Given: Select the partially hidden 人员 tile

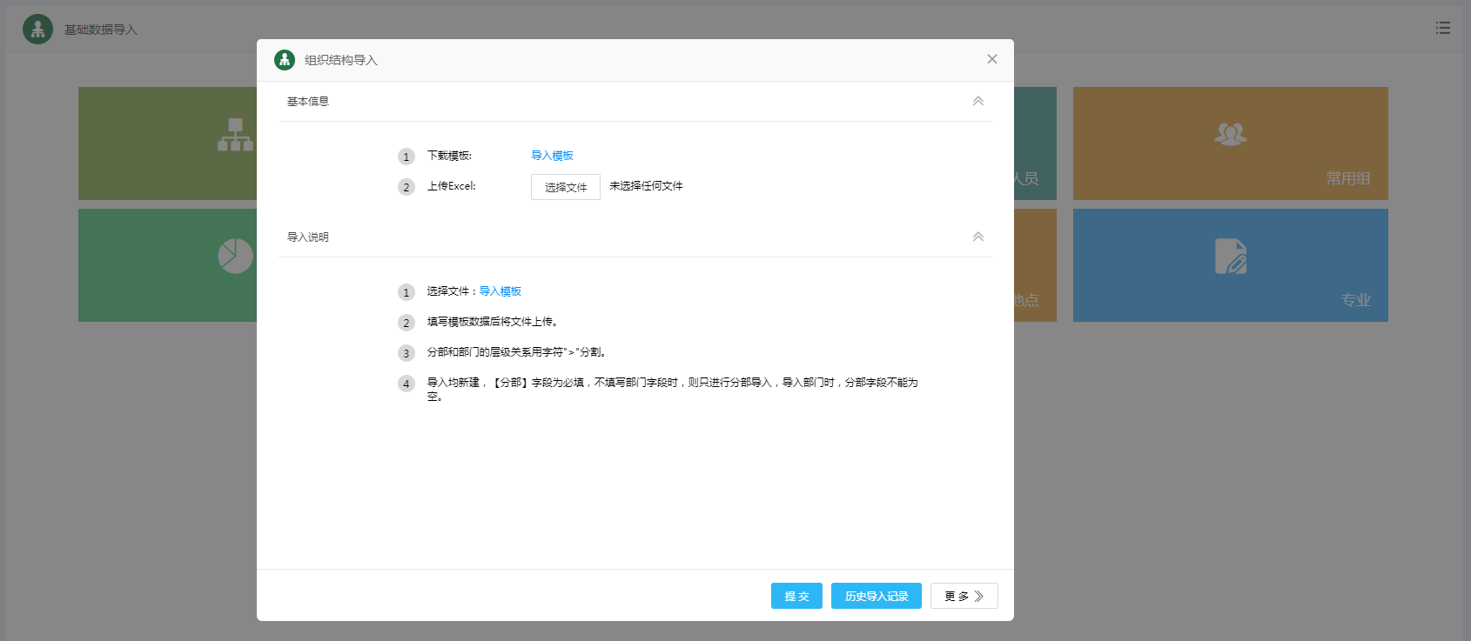Looking at the screenshot, I should coord(1034,144).
